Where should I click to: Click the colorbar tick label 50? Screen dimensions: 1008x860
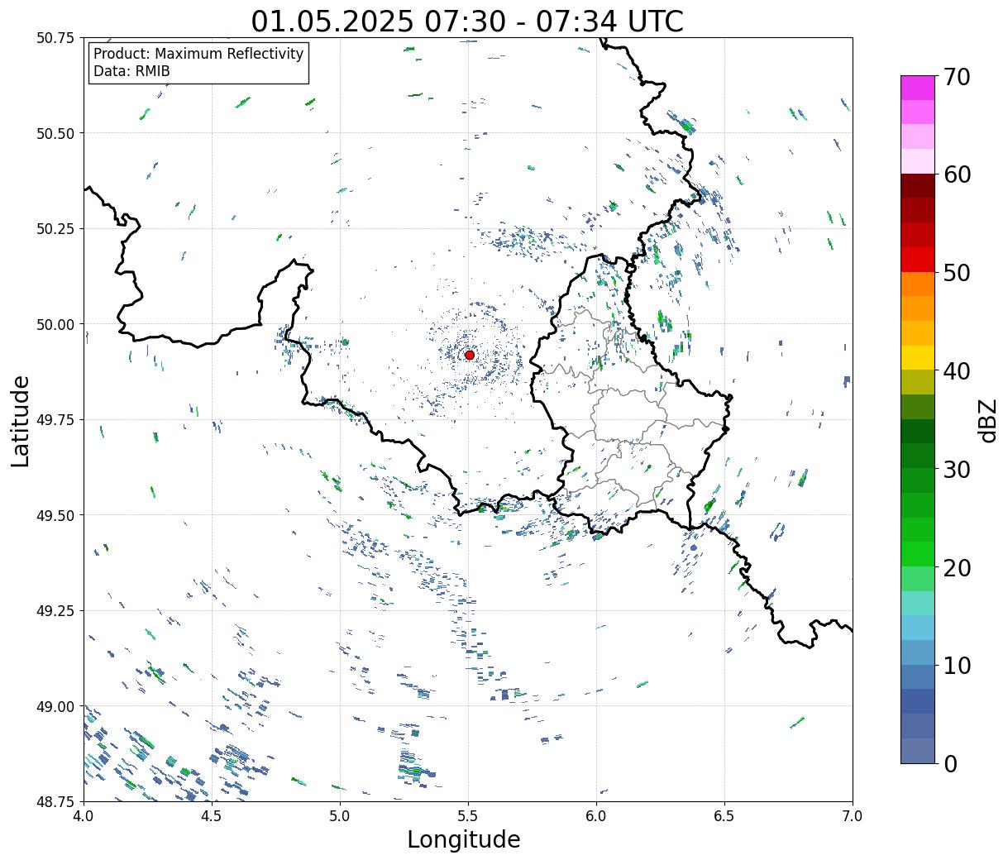click(x=957, y=273)
